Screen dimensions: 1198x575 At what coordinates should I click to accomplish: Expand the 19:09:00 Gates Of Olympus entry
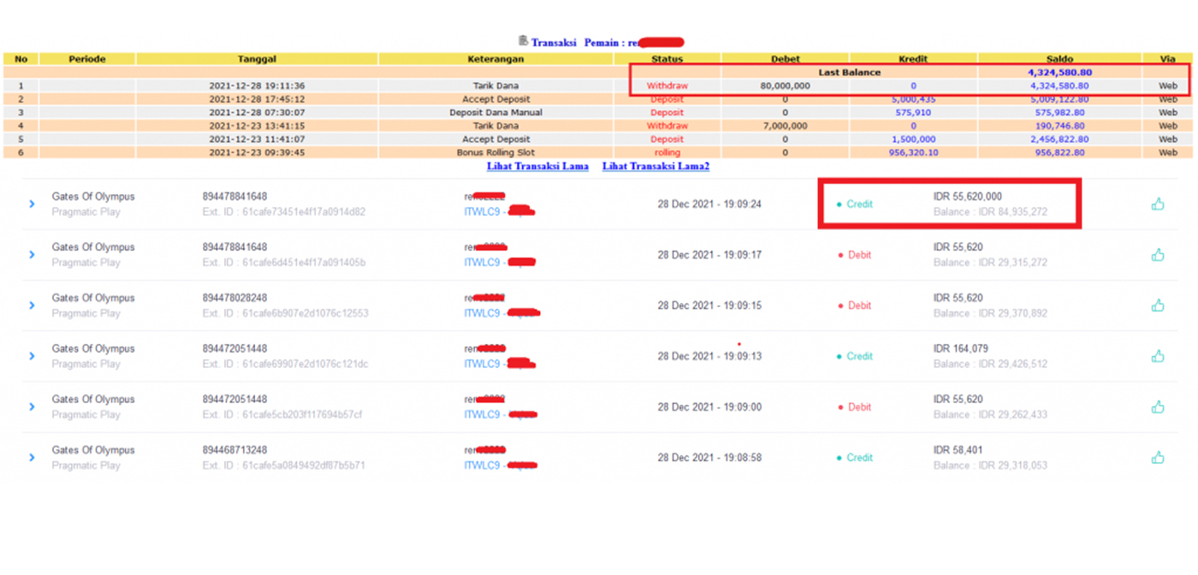coord(32,407)
